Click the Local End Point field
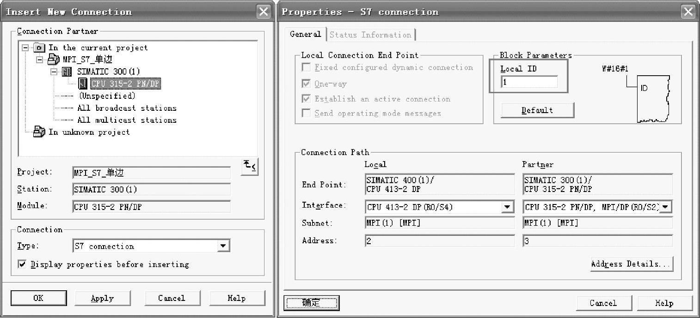 439,184
